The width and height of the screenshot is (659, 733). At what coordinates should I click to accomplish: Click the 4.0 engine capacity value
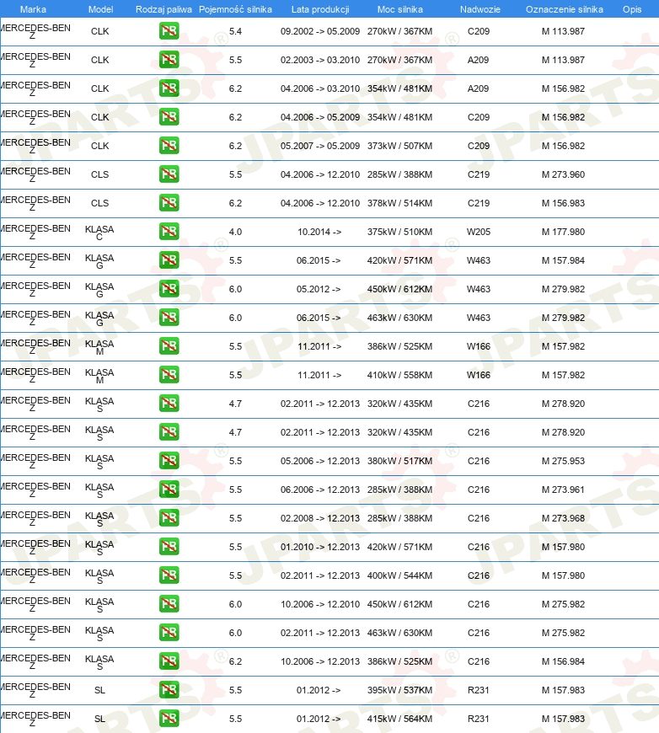(235, 232)
